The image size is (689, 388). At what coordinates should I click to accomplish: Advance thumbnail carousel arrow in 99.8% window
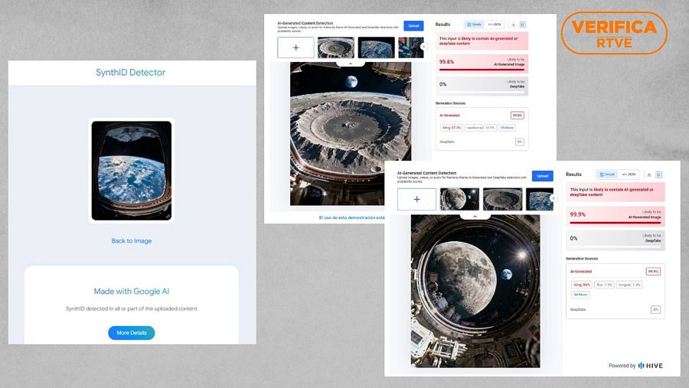(x=423, y=47)
